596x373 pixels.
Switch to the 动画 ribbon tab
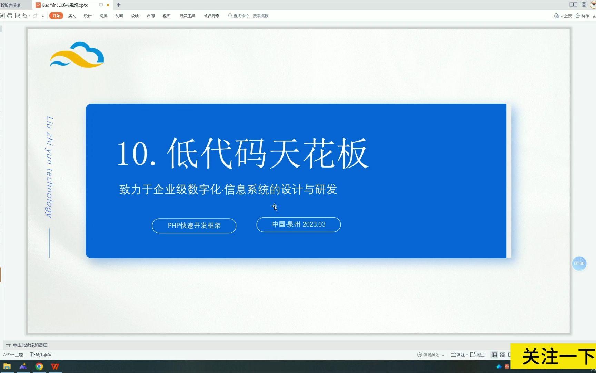click(x=119, y=16)
